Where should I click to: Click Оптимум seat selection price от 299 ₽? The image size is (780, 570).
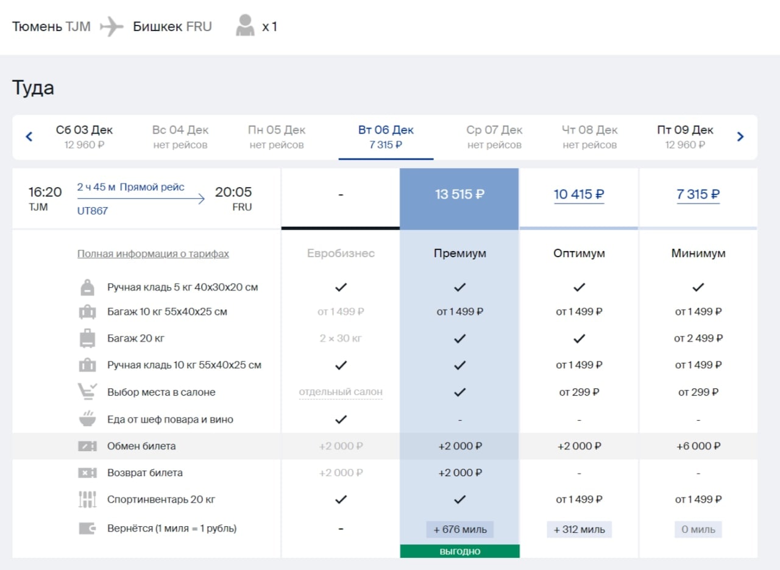[x=579, y=392]
